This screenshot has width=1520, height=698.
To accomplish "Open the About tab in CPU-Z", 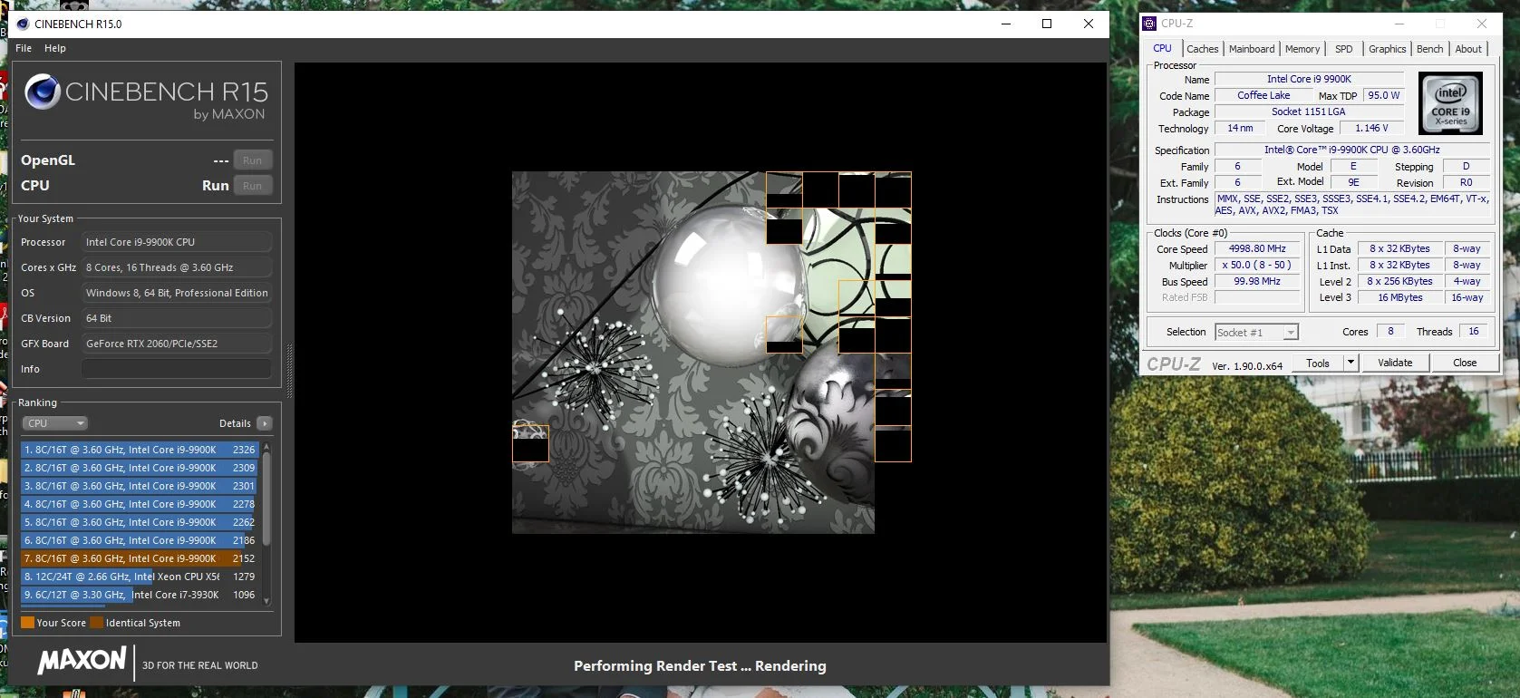I will (x=1468, y=49).
